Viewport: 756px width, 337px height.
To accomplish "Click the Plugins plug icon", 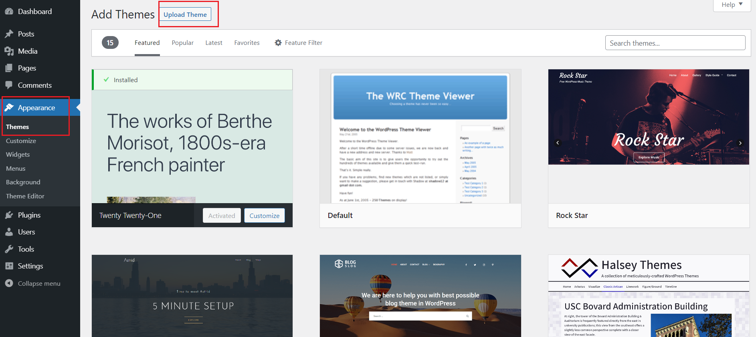I will [x=9, y=215].
